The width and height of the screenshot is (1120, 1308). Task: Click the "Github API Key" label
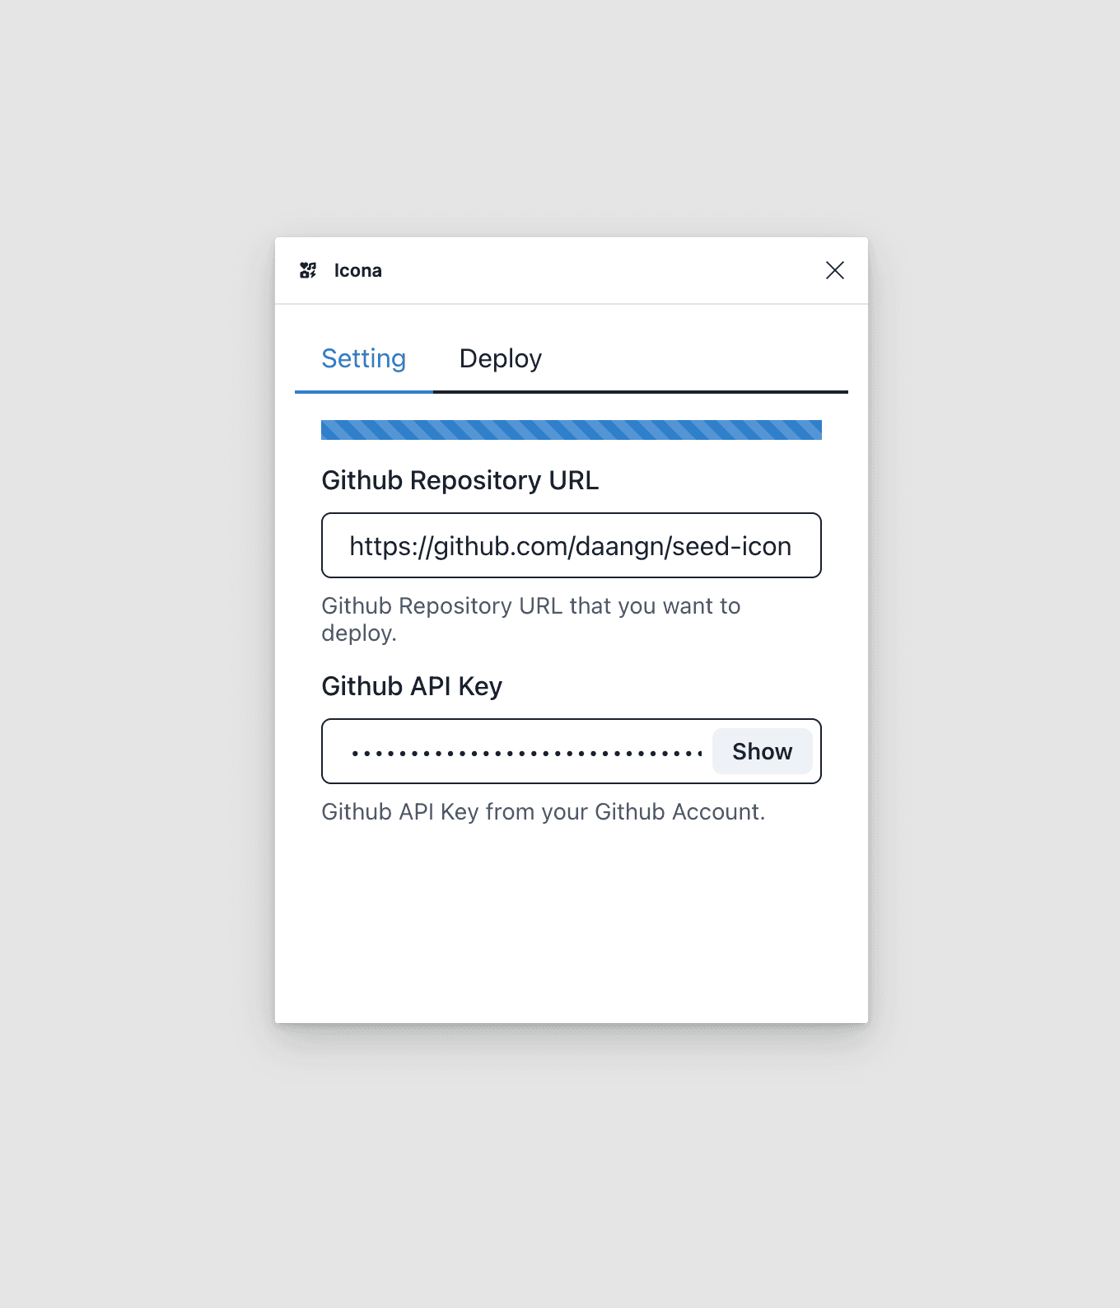pyautogui.click(x=412, y=686)
